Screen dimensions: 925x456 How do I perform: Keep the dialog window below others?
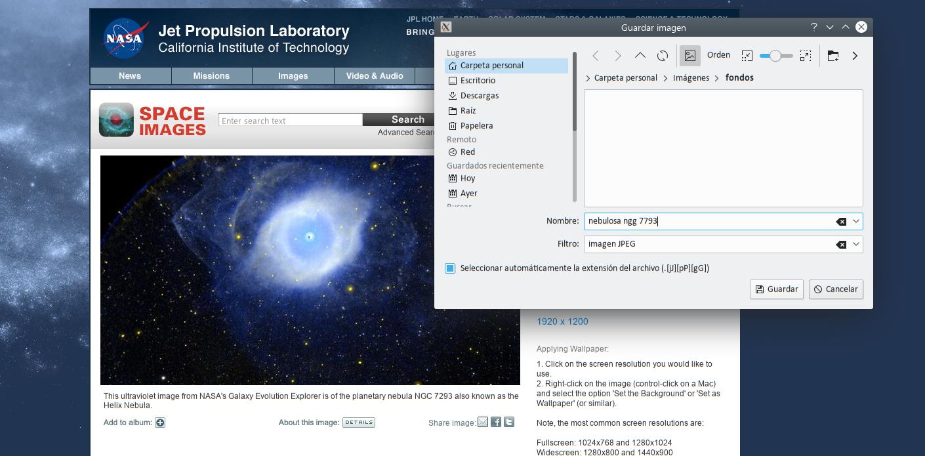point(830,27)
